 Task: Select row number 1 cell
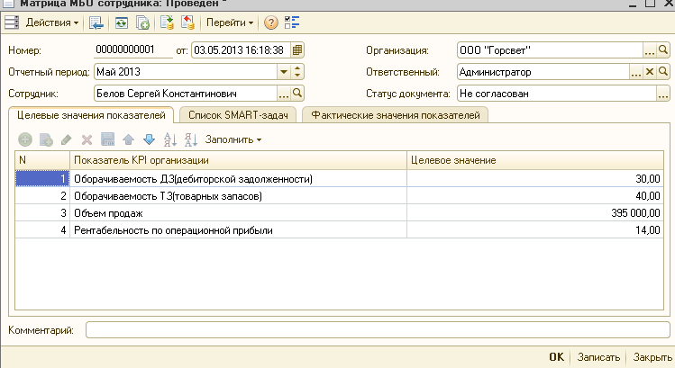click(x=42, y=178)
